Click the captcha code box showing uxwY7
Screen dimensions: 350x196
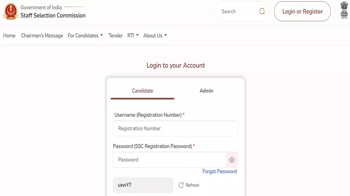tap(143, 185)
